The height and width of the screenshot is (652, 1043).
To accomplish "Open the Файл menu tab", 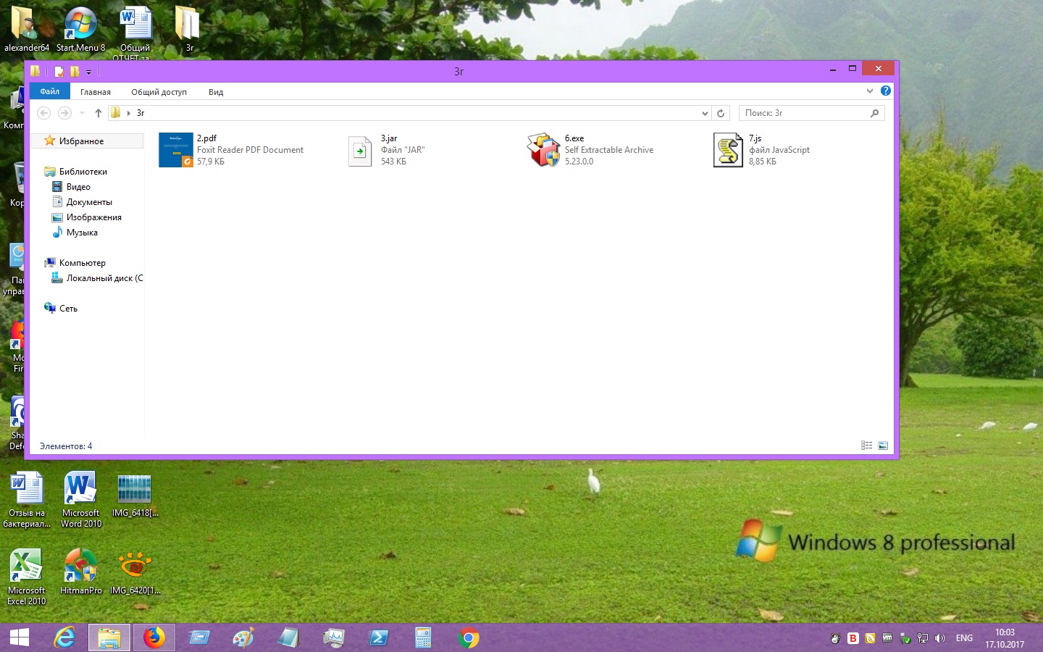I will point(50,91).
